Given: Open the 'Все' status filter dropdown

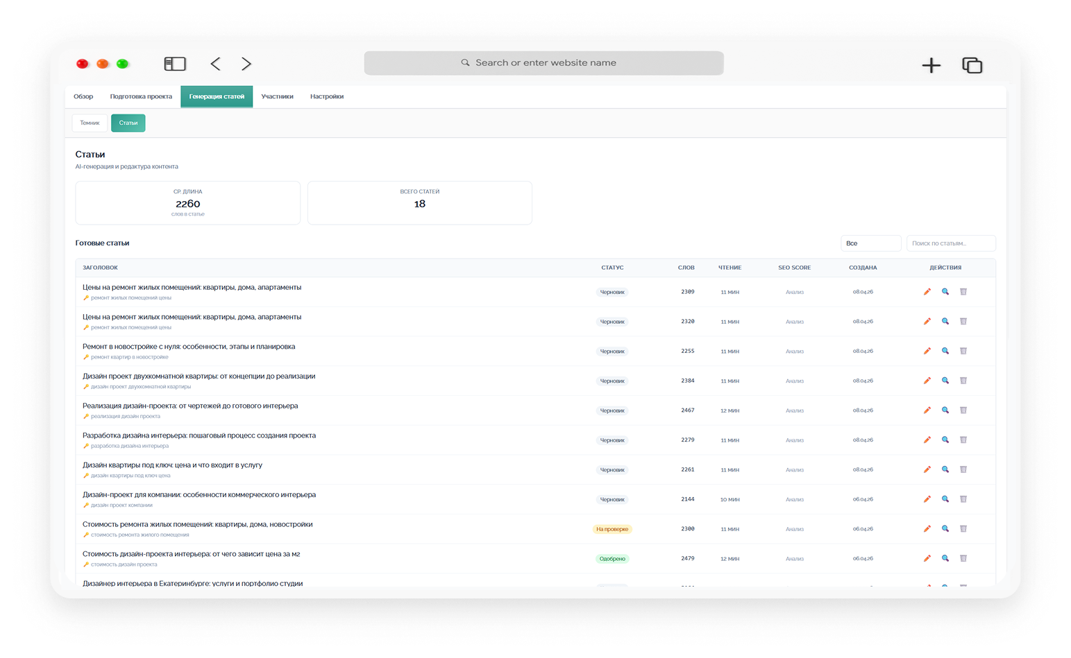Looking at the screenshot, I should [870, 243].
